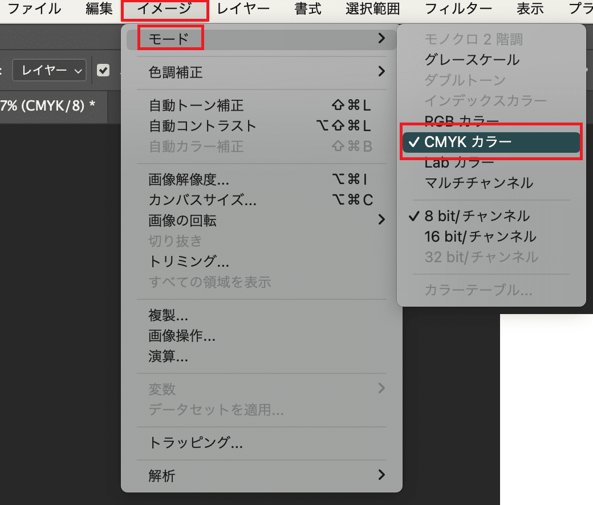Expand the モード submenu arrow
The image size is (593, 505).
pyautogui.click(x=381, y=39)
